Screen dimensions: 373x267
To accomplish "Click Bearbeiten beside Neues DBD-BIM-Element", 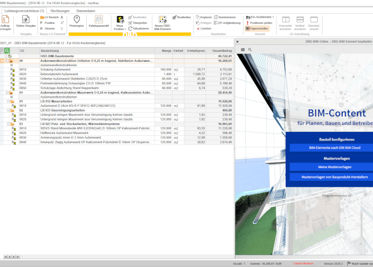I will tap(182, 17).
